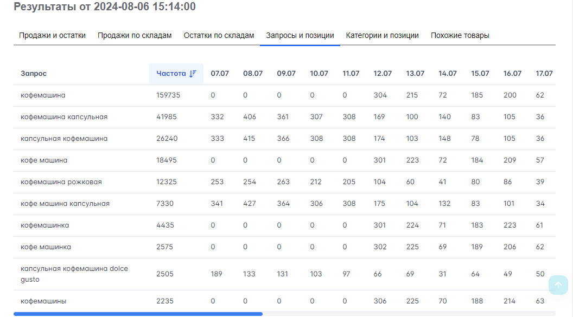Click the frequency value 4435
This screenshot has height=317, width=573.
coord(165,225)
